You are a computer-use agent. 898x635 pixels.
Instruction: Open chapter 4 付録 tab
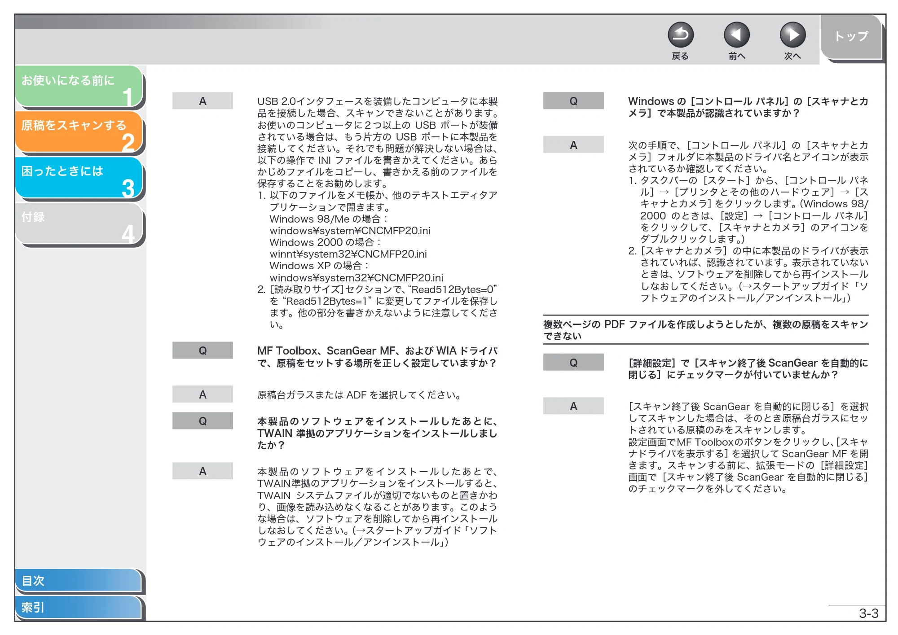pos(79,223)
